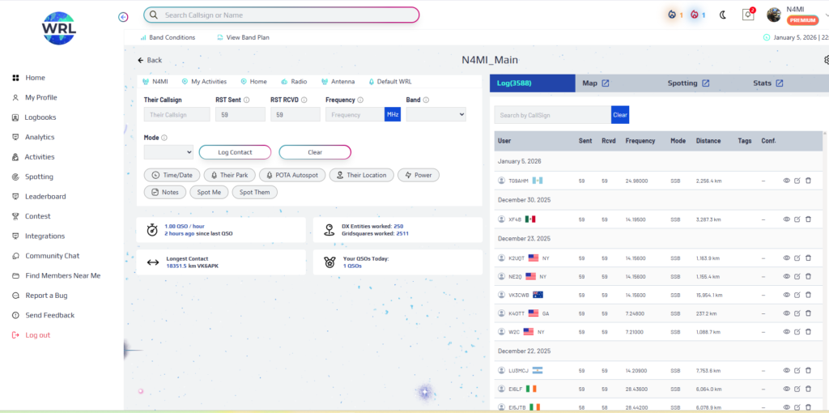This screenshot has height=413, width=829.
Task: Click the Their Callsign input field
Action: 176,115
